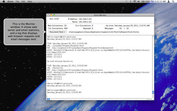Click the dim circular icon left of Bluetooth
Image resolution: width=177 pixels, height=111 pixels.
coord(127,1)
